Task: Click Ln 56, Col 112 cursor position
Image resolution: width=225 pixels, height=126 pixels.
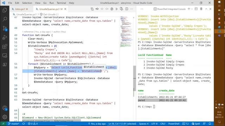Action: pos(122,124)
